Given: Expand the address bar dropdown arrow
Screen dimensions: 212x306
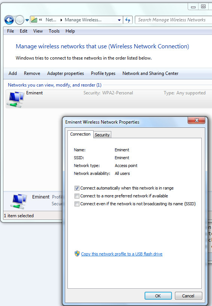Looking at the screenshot, I should (x=119, y=20).
